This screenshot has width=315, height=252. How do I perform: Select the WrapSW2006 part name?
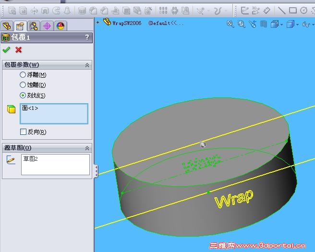pyautogui.click(x=127, y=24)
